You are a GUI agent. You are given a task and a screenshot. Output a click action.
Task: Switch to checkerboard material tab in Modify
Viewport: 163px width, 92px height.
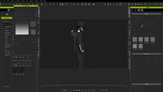(x=139, y=10)
